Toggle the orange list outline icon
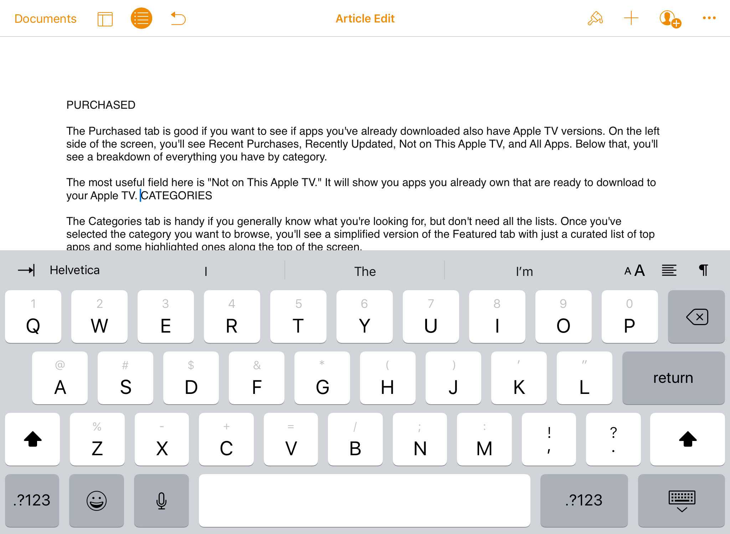 (142, 18)
